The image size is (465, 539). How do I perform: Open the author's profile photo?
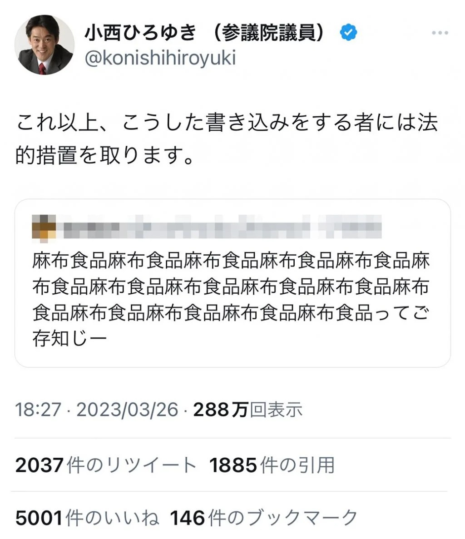tap(45, 45)
